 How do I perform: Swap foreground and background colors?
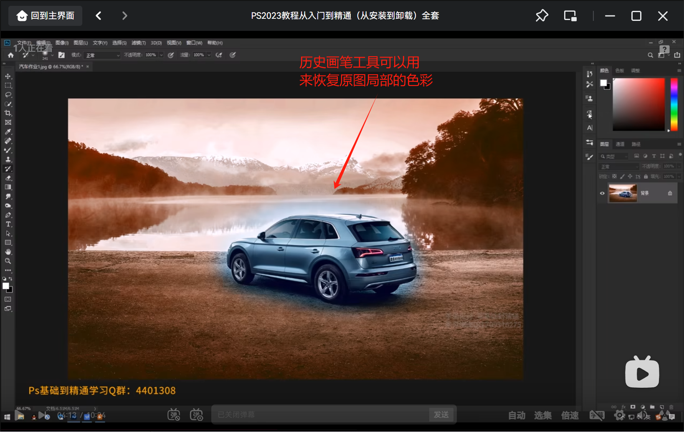point(10,278)
